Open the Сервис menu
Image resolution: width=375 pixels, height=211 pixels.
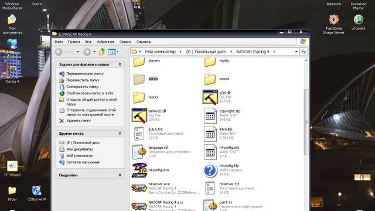pos(125,42)
